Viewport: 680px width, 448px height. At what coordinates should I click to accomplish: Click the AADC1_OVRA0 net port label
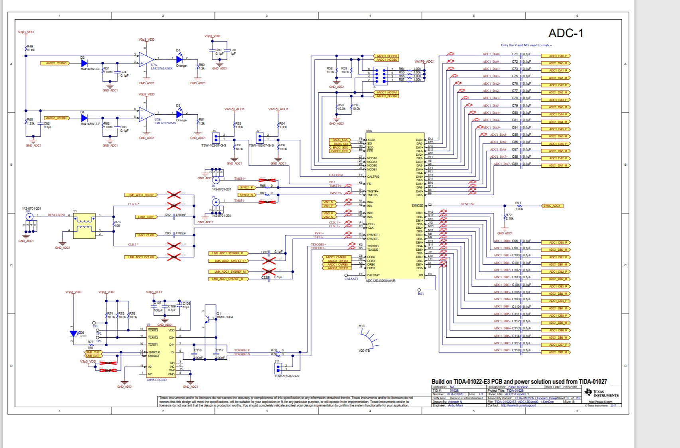click(55, 63)
